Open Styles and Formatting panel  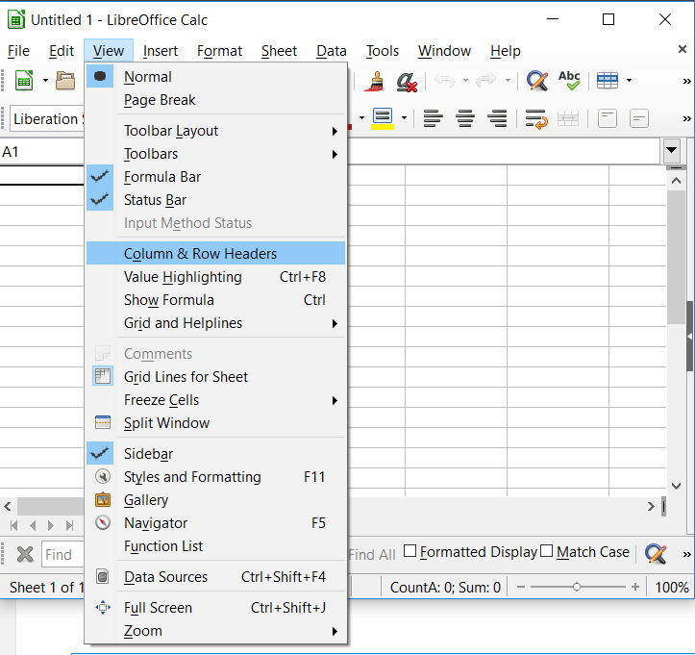click(215, 477)
